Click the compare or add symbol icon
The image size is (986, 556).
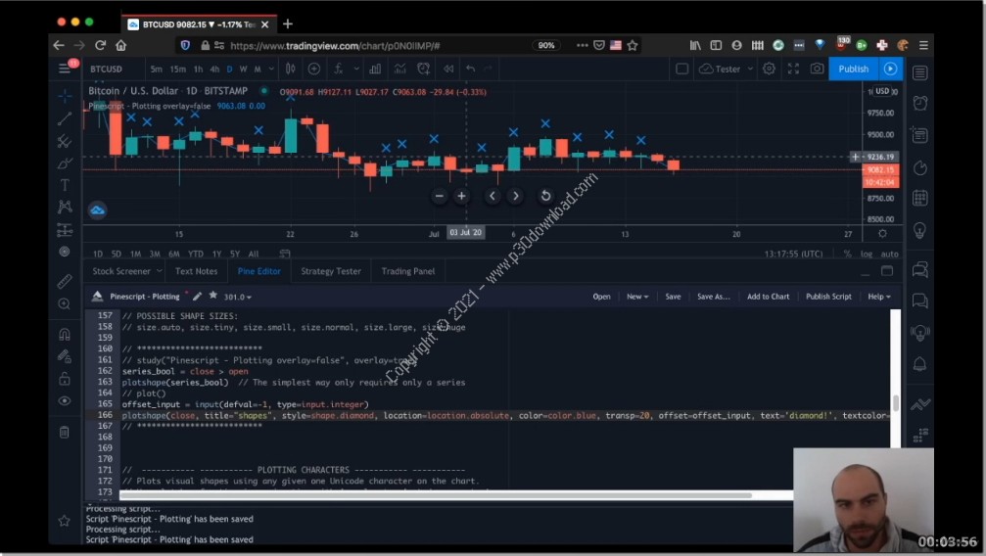tap(313, 69)
